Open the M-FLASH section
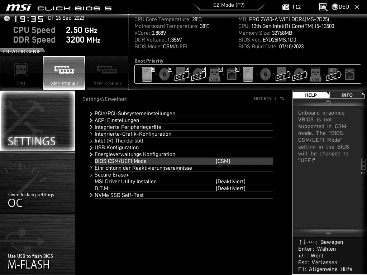Viewport: 367px width, 275px height. coord(38,244)
